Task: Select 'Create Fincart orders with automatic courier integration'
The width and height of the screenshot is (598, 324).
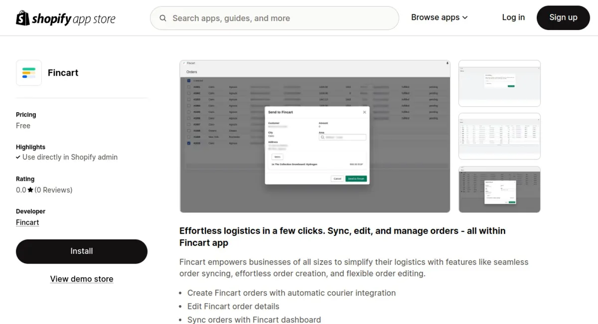Action: pyautogui.click(x=292, y=293)
